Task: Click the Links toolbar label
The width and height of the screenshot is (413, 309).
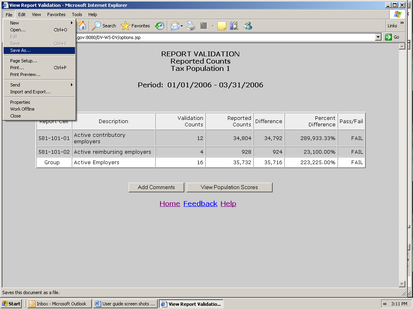Action: tap(392, 26)
